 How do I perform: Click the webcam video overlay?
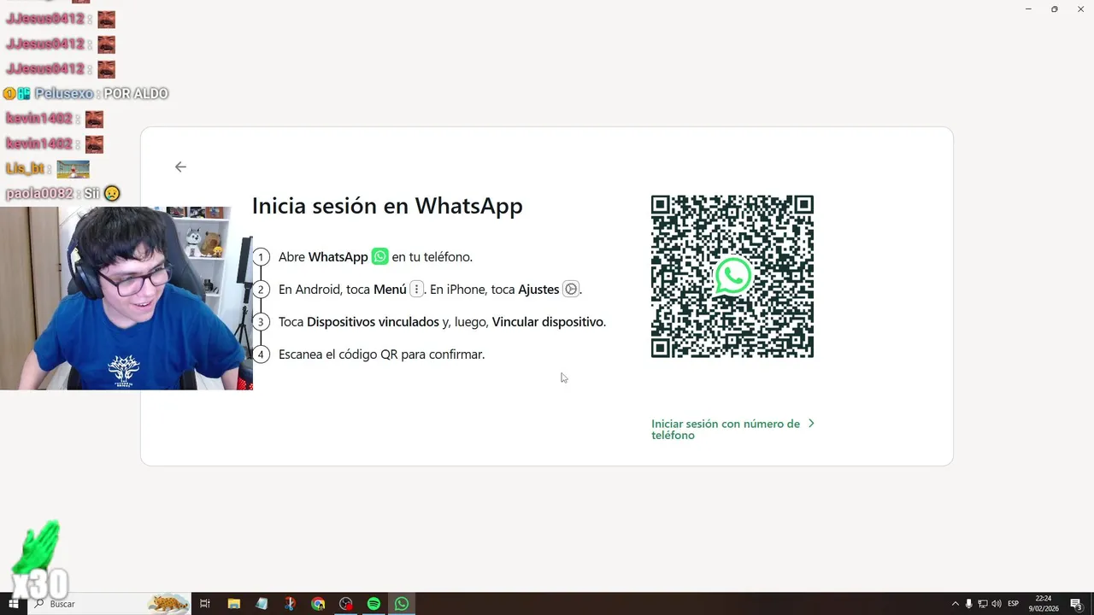[x=126, y=298]
